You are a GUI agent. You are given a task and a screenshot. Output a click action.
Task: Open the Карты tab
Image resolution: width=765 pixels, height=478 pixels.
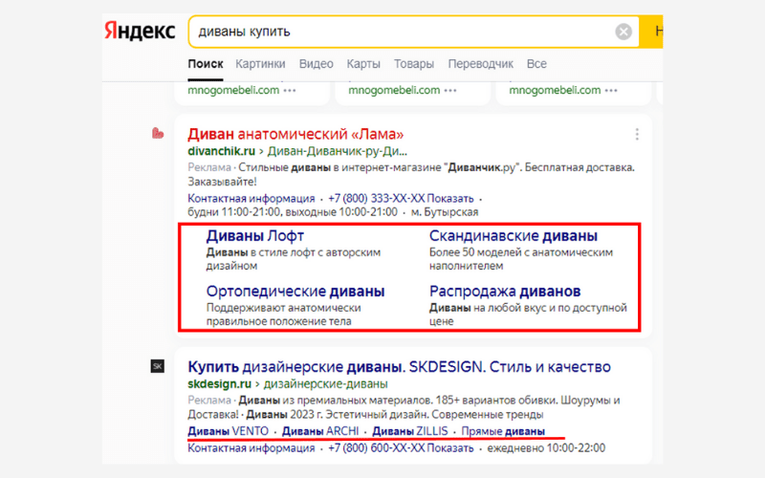pos(363,64)
